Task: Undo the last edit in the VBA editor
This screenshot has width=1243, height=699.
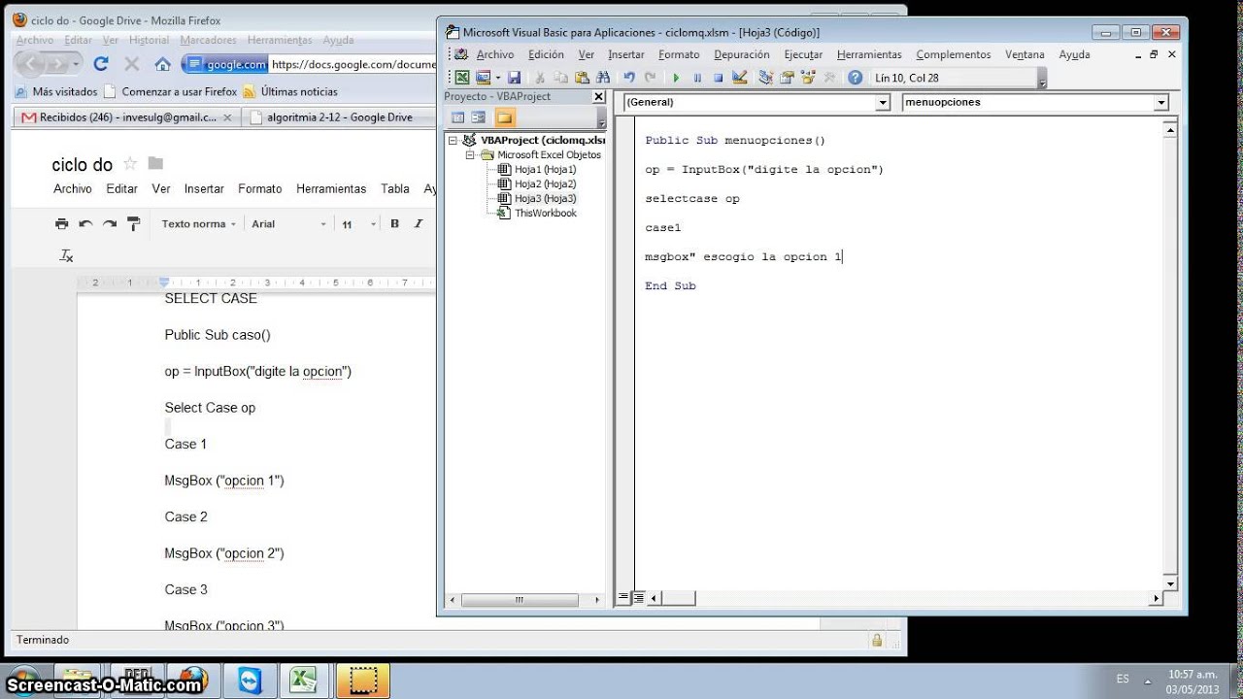Action: (629, 78)
